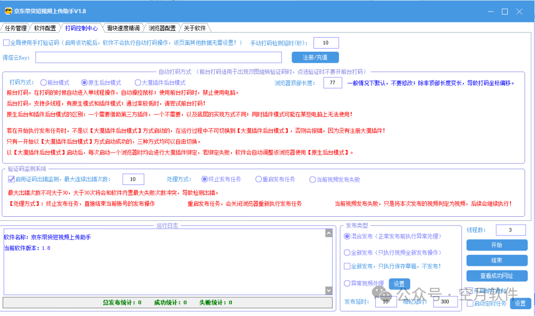This screenshot has height=316, width=535.
Task: Toggle 启用证码出错监测 checkbox
Action: [11, 179]
